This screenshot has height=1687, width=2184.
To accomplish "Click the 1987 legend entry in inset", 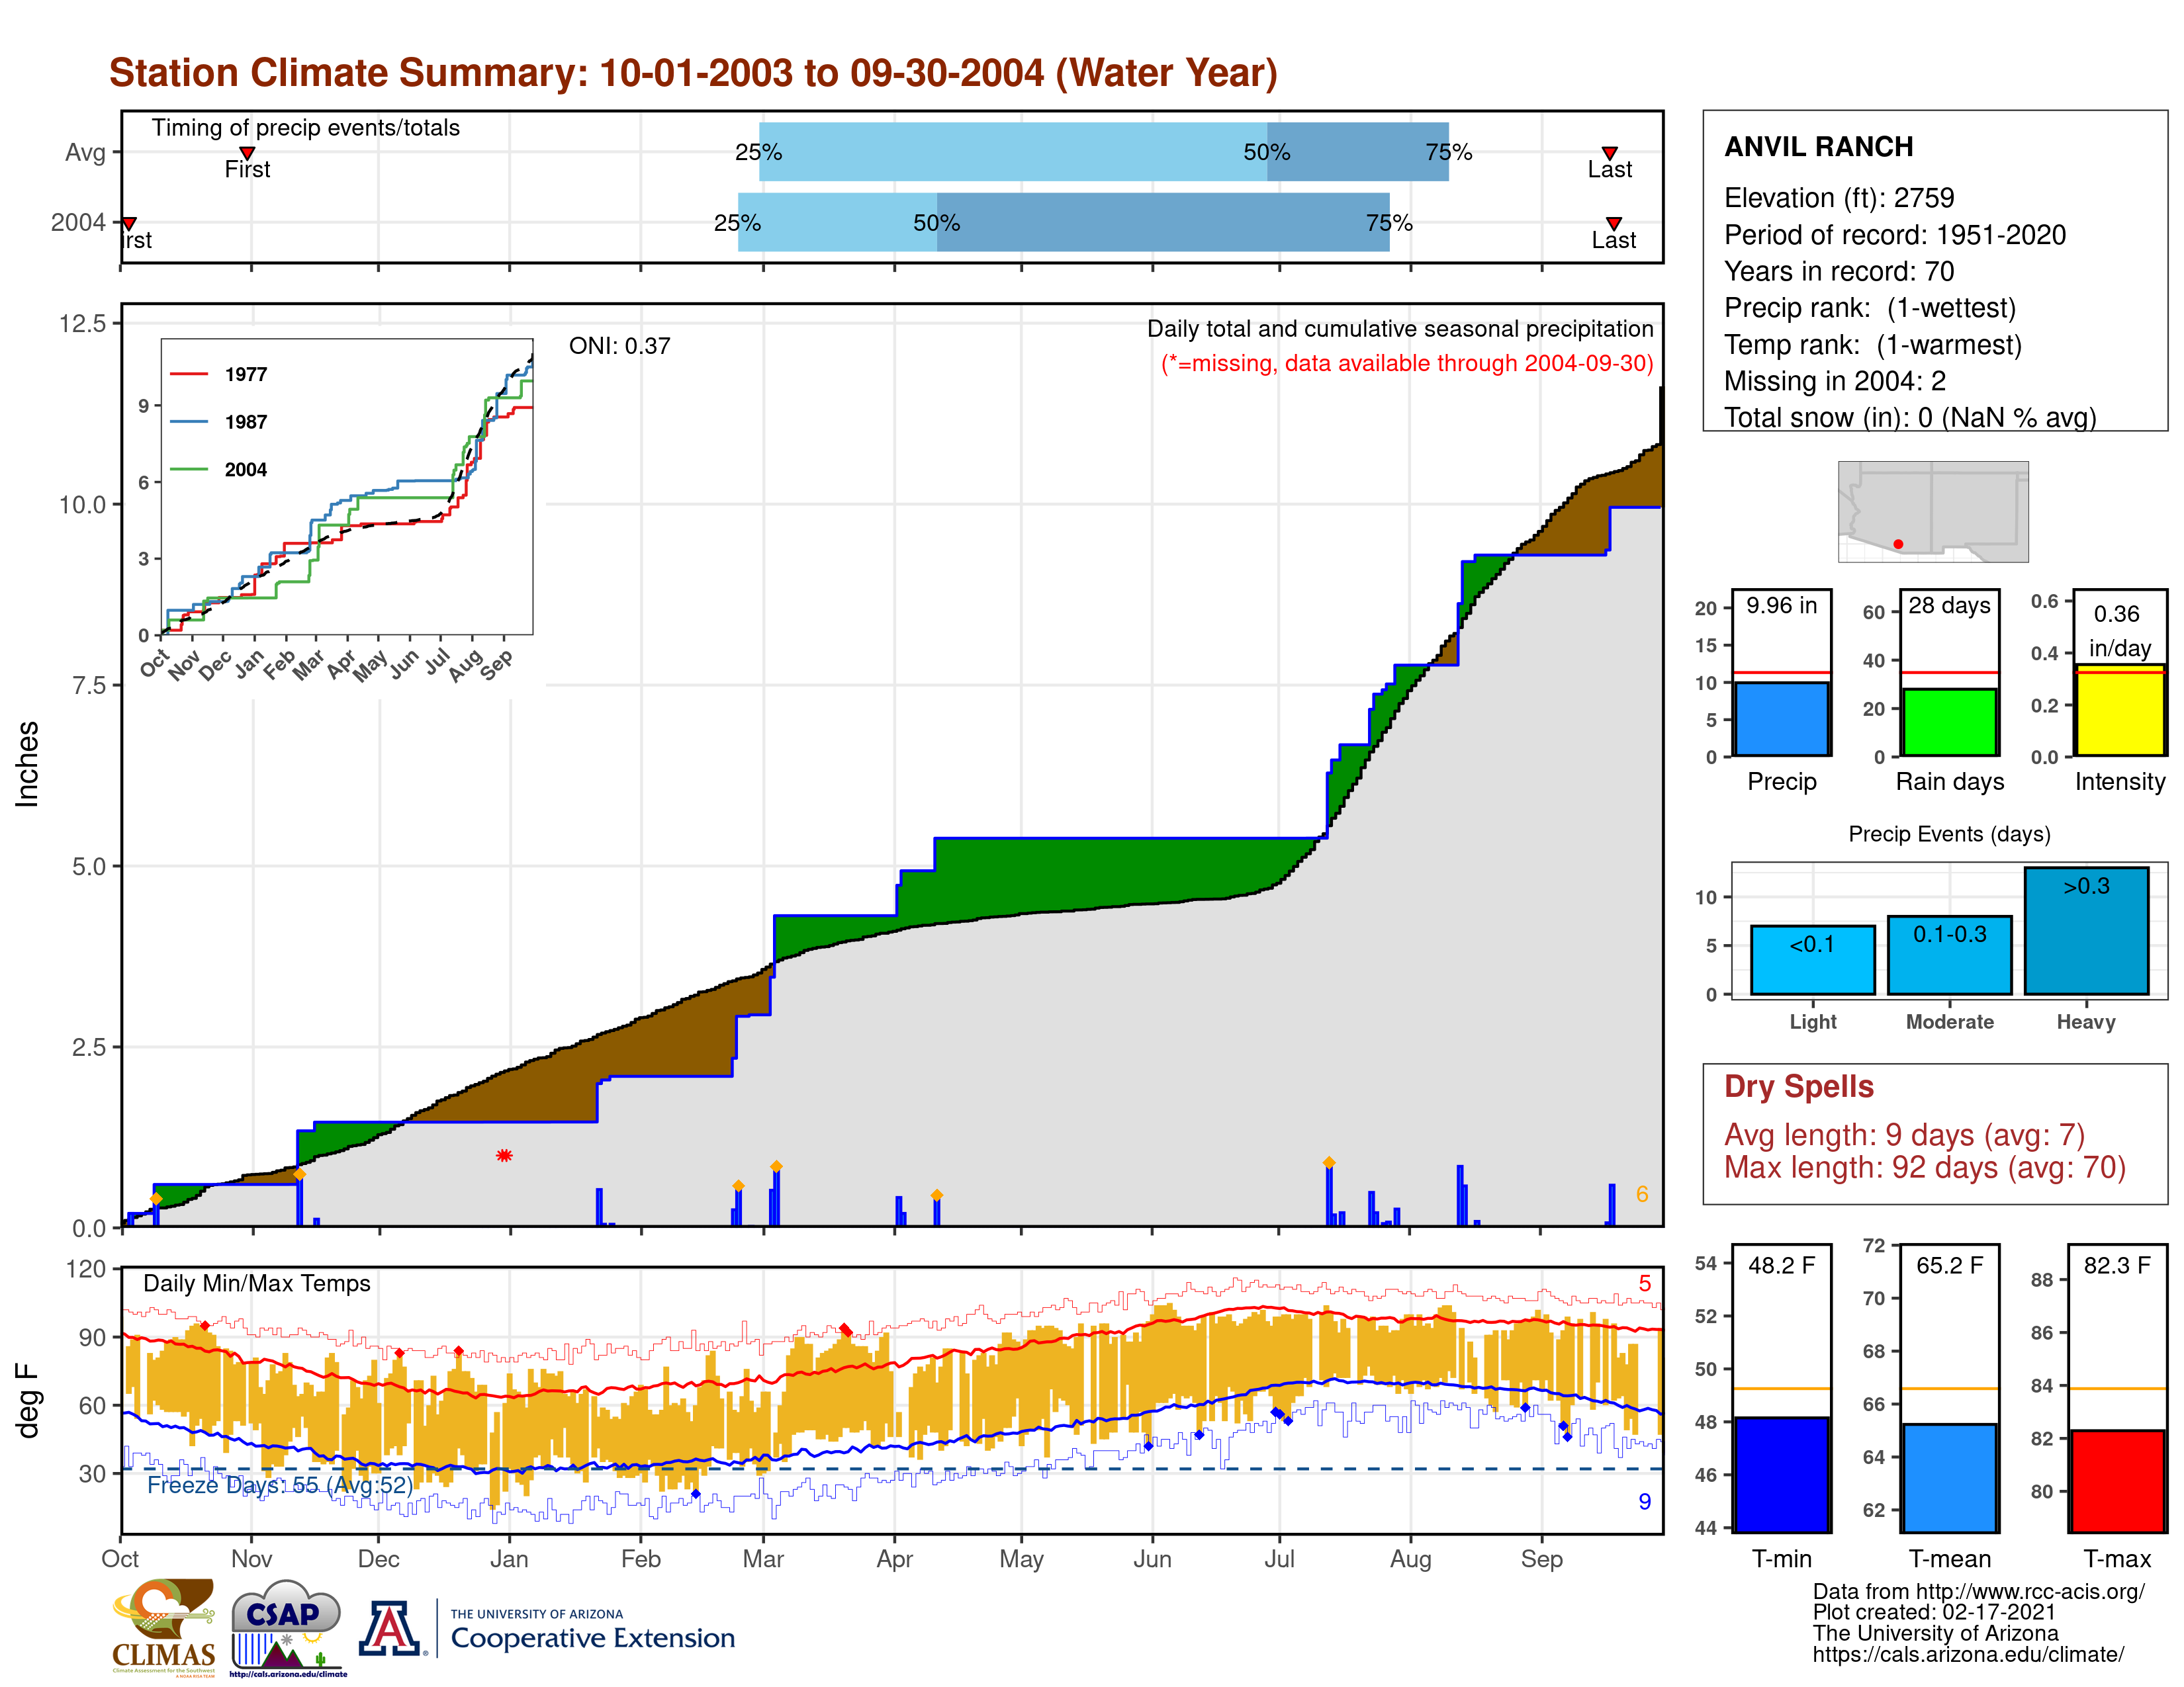I will (x=219, y=422).
